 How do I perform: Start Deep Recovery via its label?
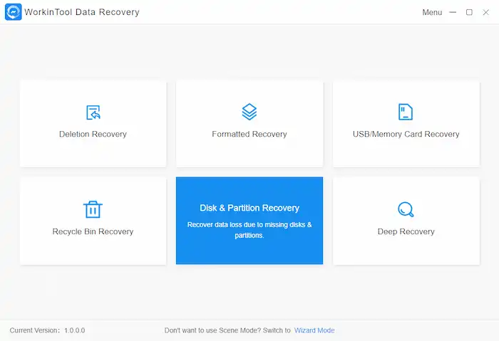[x=406, y=231]
